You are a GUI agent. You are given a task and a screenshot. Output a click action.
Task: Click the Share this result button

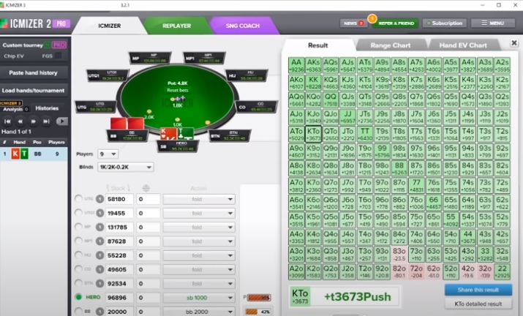coord(478,290)
